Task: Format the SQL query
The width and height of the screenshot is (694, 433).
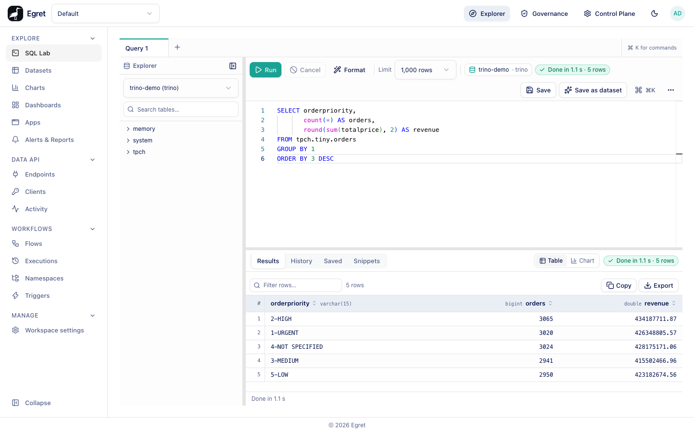Action: point(349,70)
